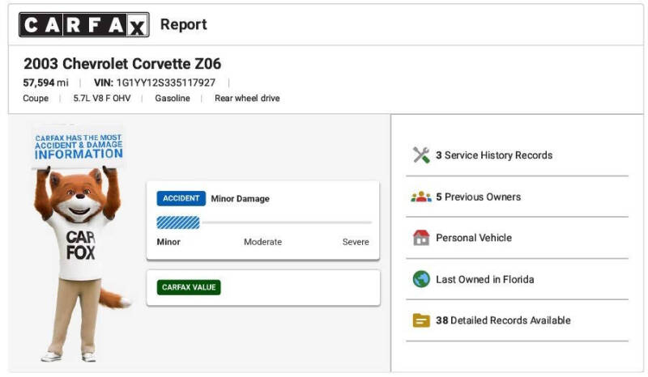The height and width of the screenshot is (377, 648).
Task: Click the red house personal vehicle icon
Action: coord(421,237)
